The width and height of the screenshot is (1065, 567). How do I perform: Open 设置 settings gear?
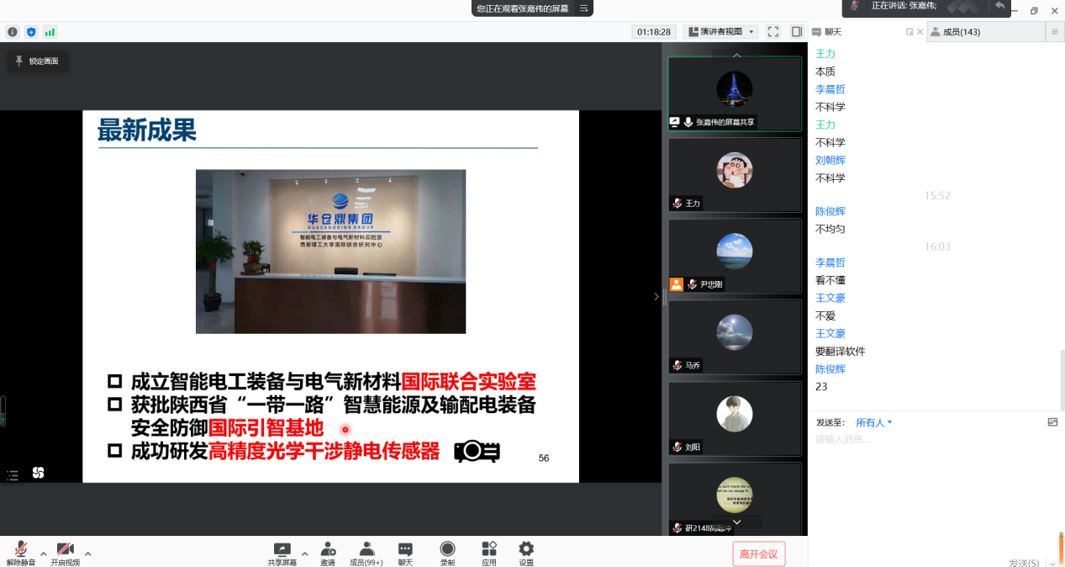tap(526, 553)
